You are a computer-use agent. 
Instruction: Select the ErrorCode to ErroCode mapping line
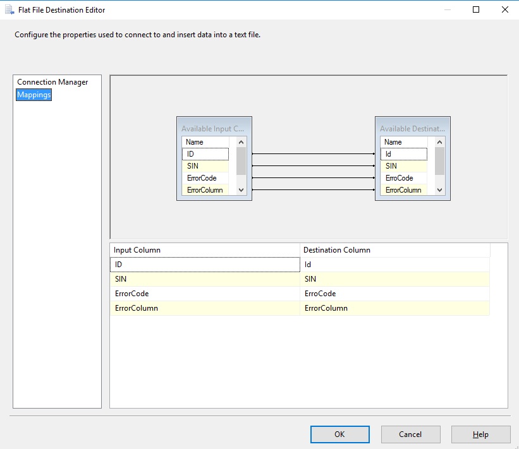(x=314, y=178)
